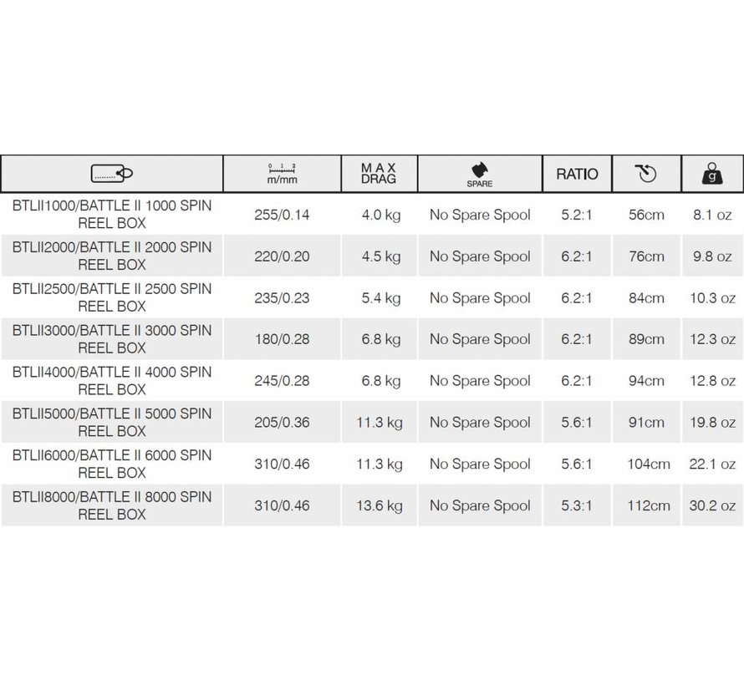Image resolution: width=744 pixels, height=685 pixels.
Task: Click the 5.2:1 gear ratio value
Action: click(577, 215)
